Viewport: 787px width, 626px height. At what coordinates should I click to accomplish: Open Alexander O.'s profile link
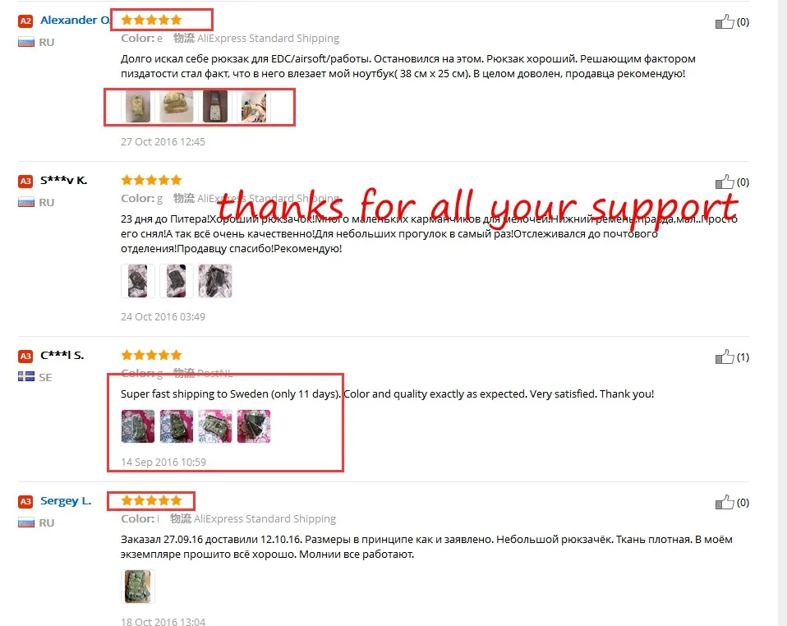tap(75, 20)
